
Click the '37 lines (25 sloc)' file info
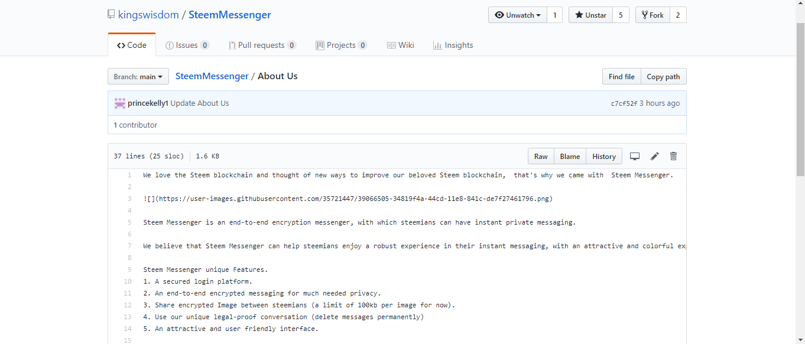[149, 156]
